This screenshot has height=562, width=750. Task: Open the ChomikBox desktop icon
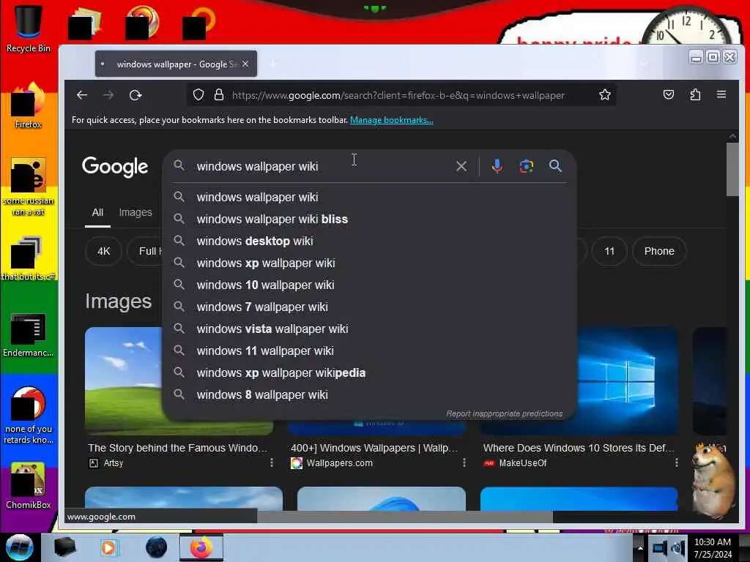29,486
